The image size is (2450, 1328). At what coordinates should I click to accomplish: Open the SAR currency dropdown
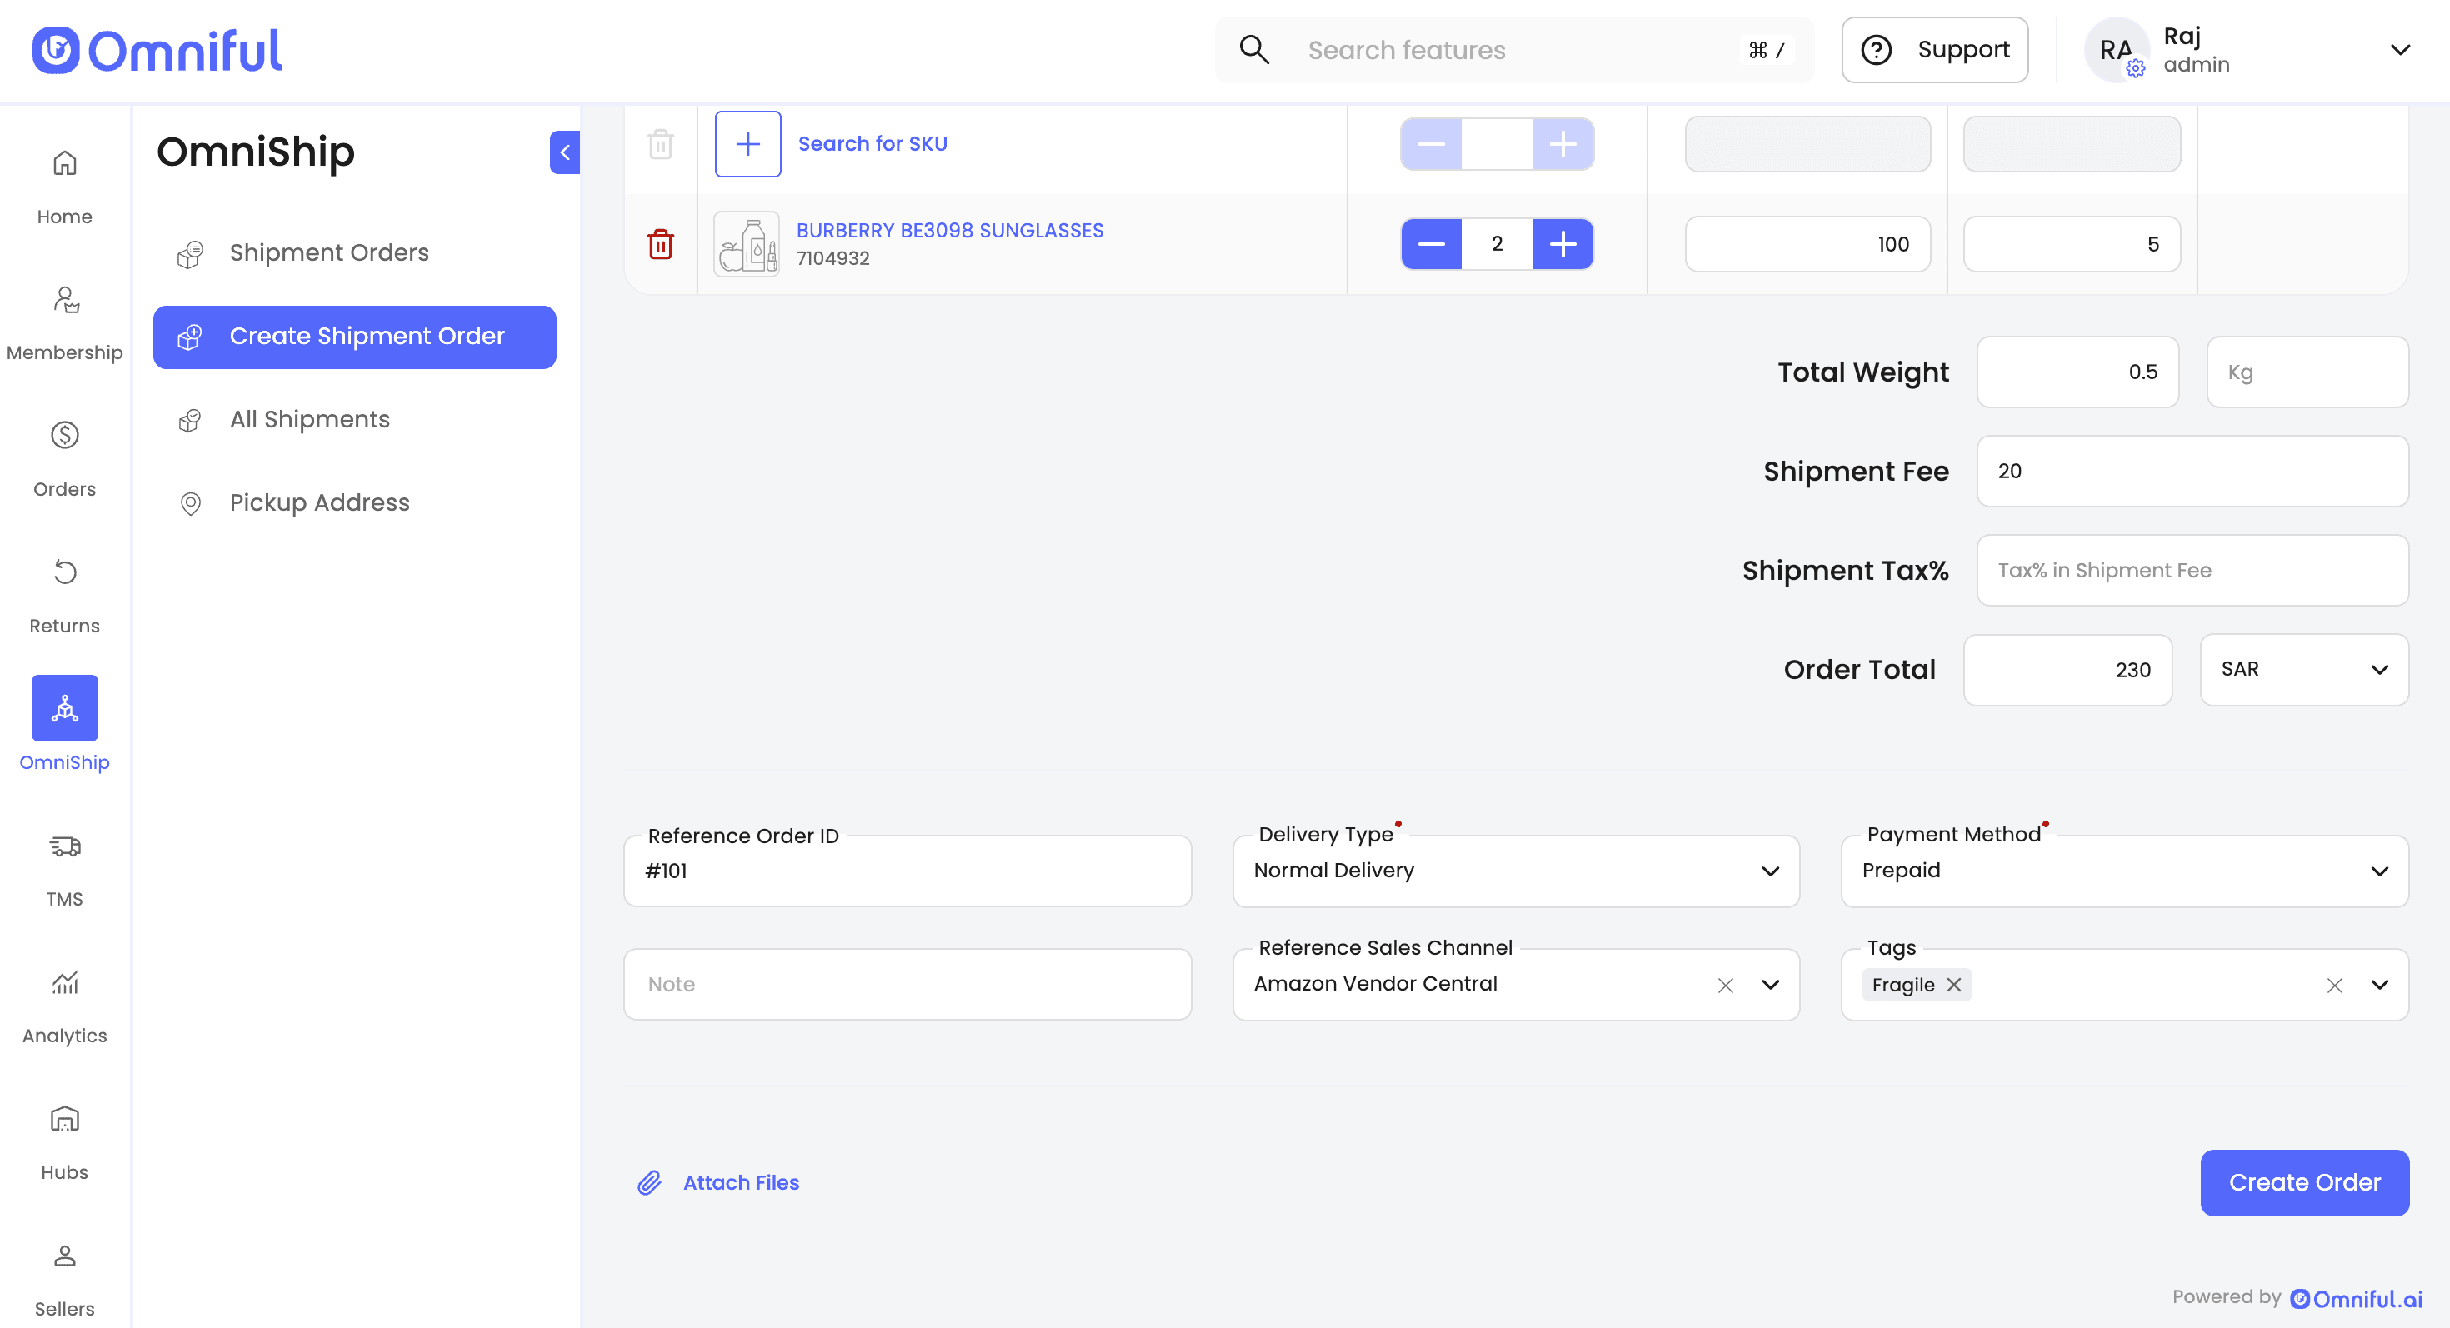2303,669
